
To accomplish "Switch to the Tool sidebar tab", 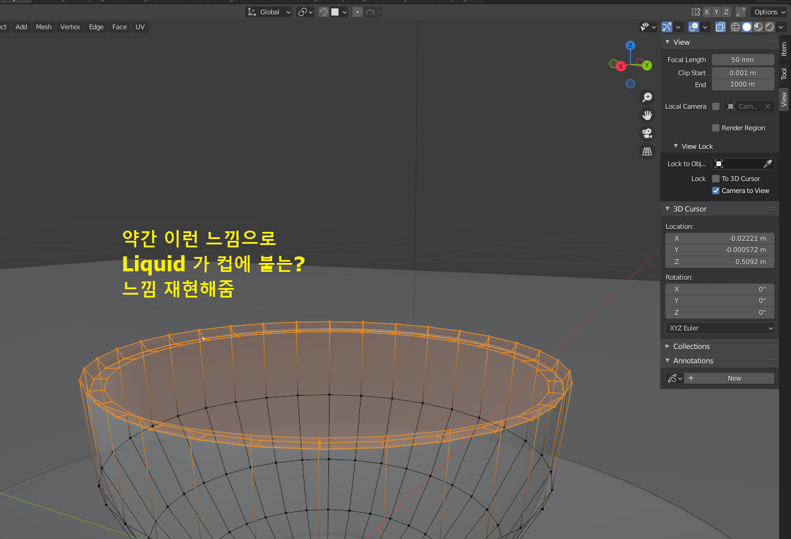I will click(x=784, y=74).
